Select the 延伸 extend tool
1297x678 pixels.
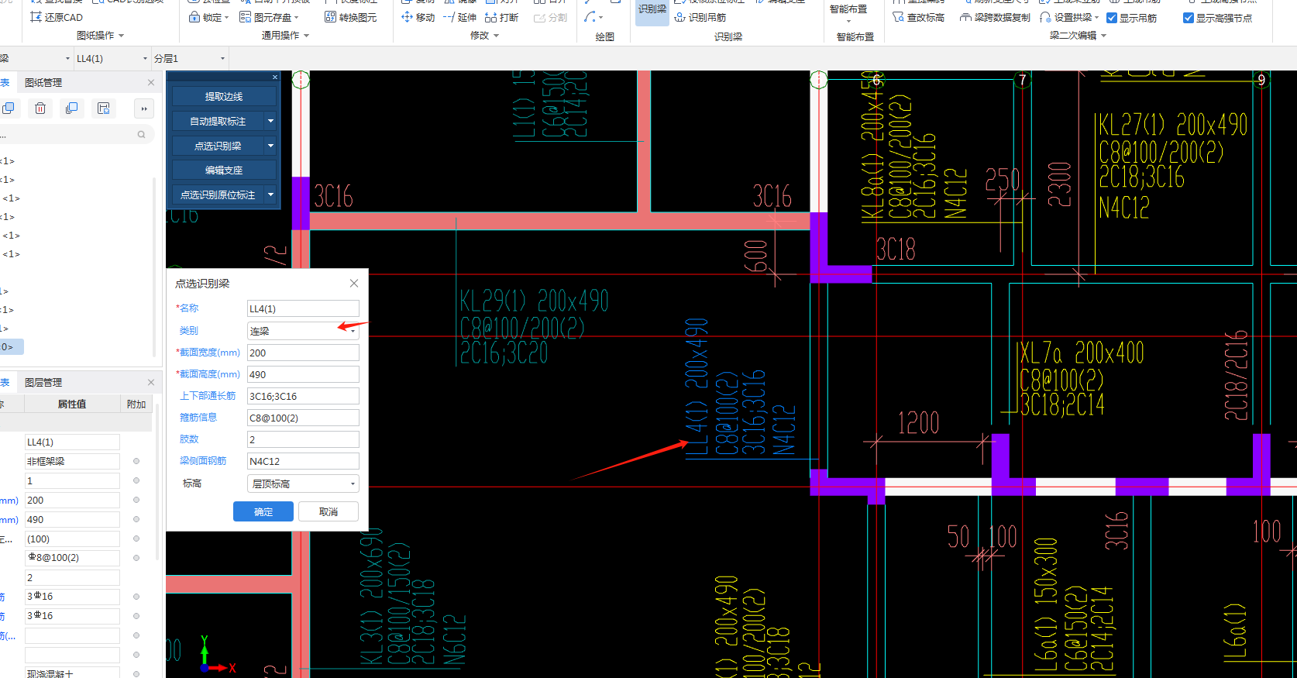pyautogui.click(x=459, y=17)
